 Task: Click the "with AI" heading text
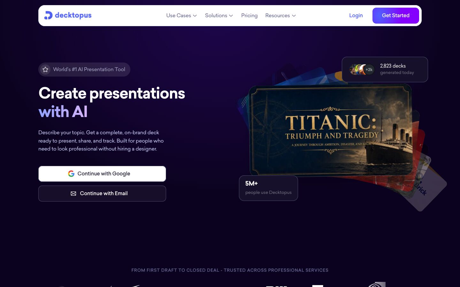pos(63,112)
